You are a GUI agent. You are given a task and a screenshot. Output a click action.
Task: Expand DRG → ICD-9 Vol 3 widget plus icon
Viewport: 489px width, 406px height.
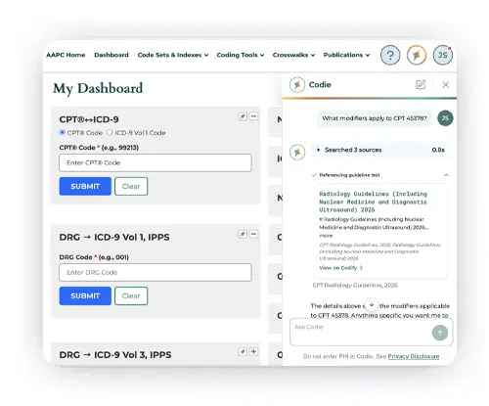(253, 351)
